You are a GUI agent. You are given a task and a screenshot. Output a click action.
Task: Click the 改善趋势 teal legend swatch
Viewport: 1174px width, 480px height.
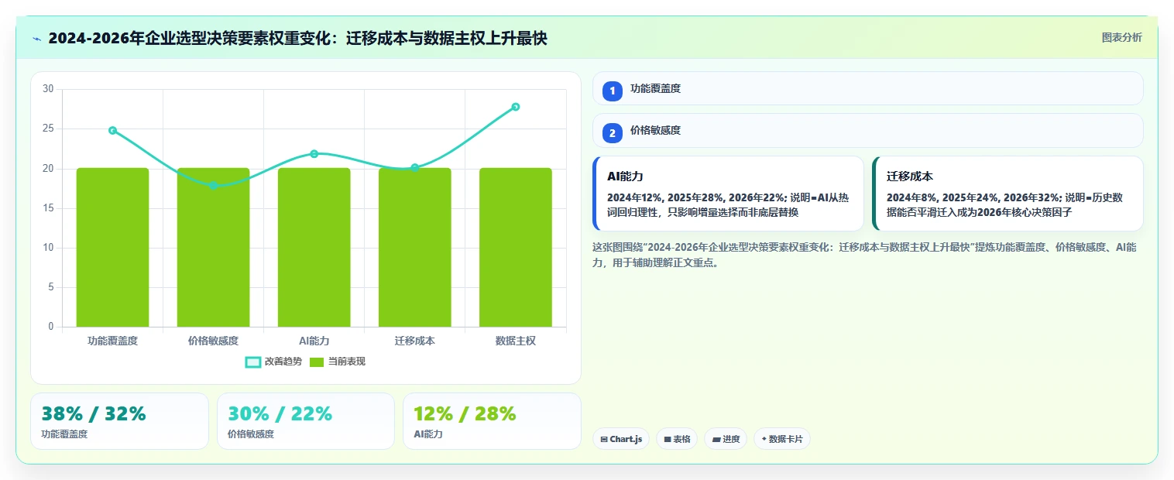[x=252, y=362]
